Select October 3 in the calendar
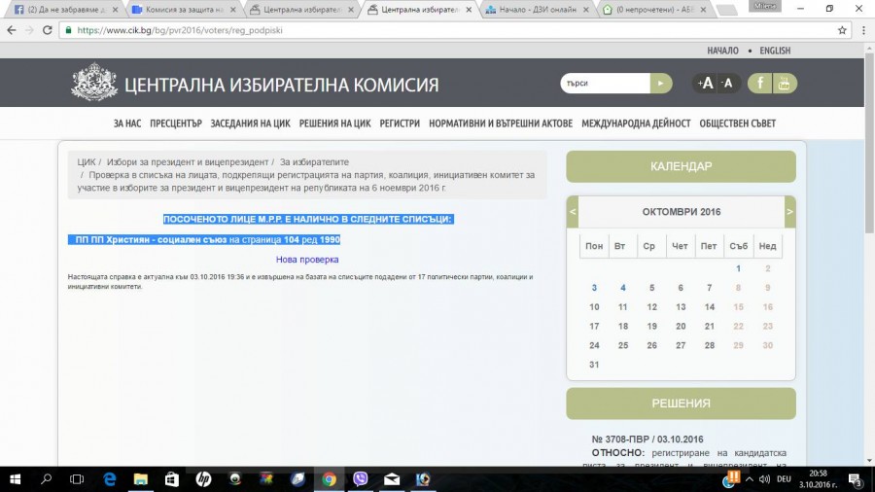The height and width of the screenshot is (492, 875). pos(594,288)
